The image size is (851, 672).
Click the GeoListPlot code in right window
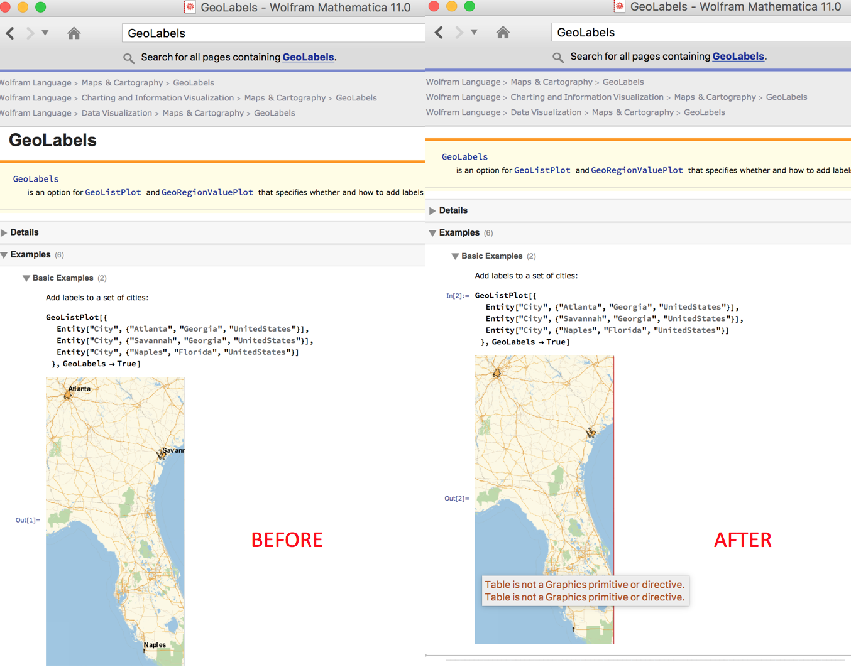click(609, 319)
